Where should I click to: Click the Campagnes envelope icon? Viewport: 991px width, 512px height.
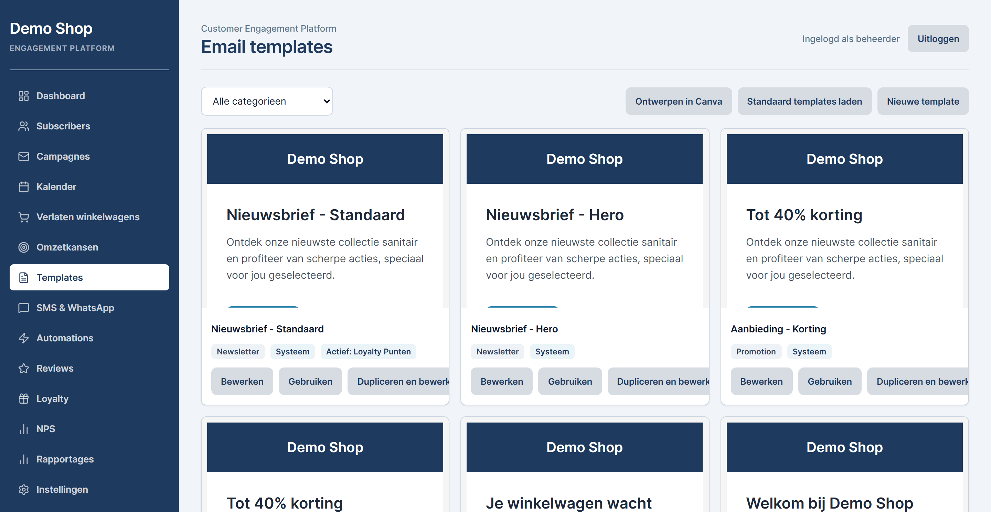[x=23, y=157]
